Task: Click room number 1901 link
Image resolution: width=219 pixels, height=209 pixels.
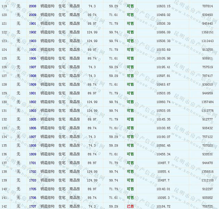Action: [32, 24]
